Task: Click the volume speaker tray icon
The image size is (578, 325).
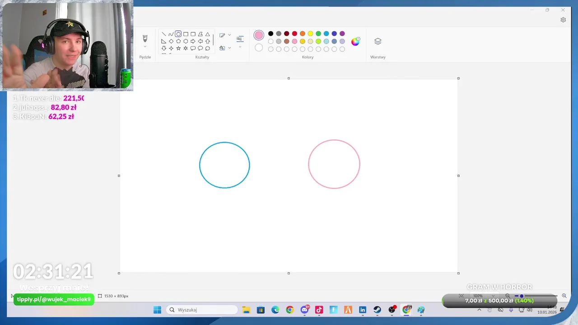Action: (529, 310)
